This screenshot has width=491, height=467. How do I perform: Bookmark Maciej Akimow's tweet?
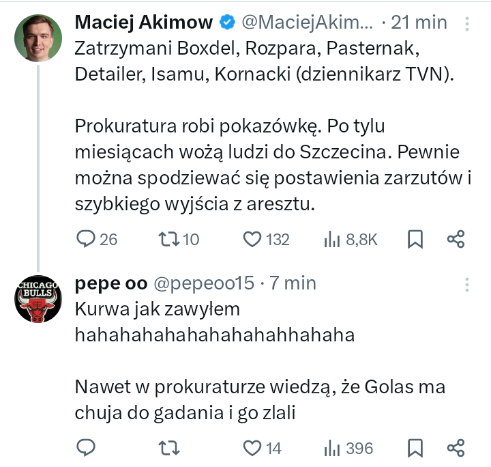[415, 239]
